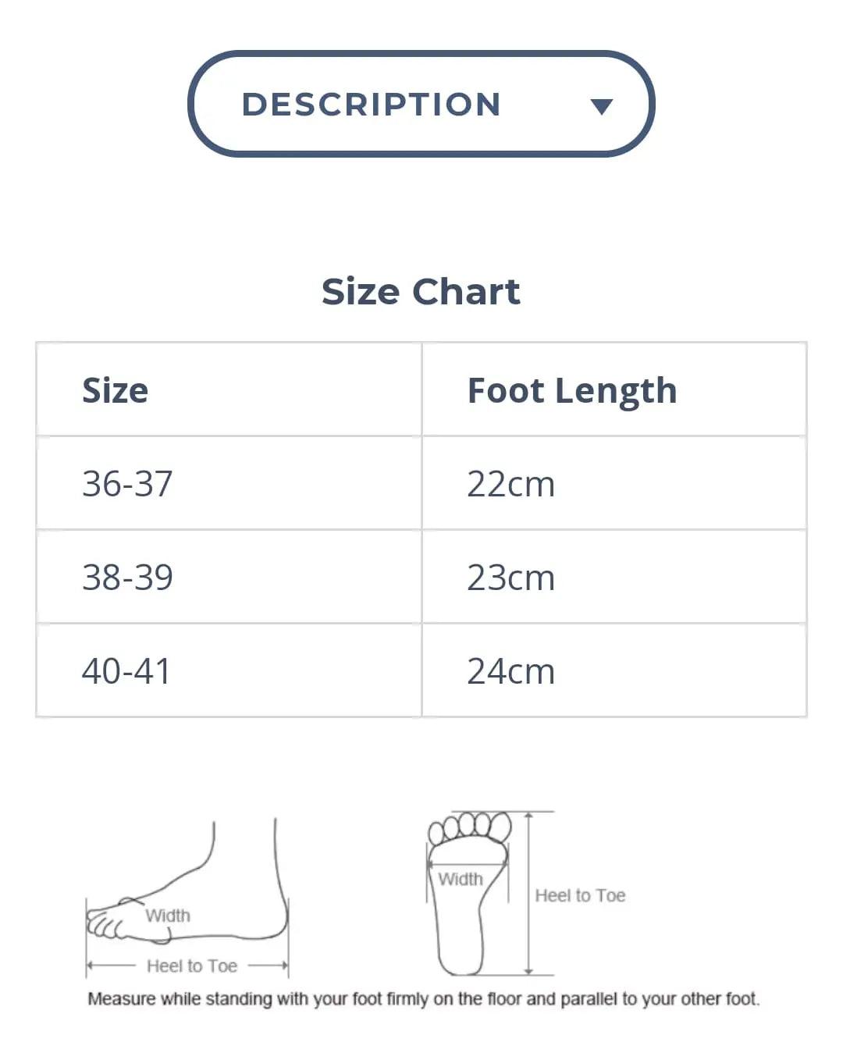The width and height of the screenshot is (843, 1049).
Task: Select the Size column header
Action: [116, 390]
